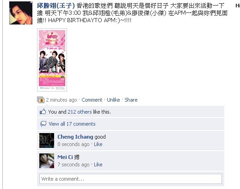Open Mei Ci's avatar thumbnail

point(47,161)
